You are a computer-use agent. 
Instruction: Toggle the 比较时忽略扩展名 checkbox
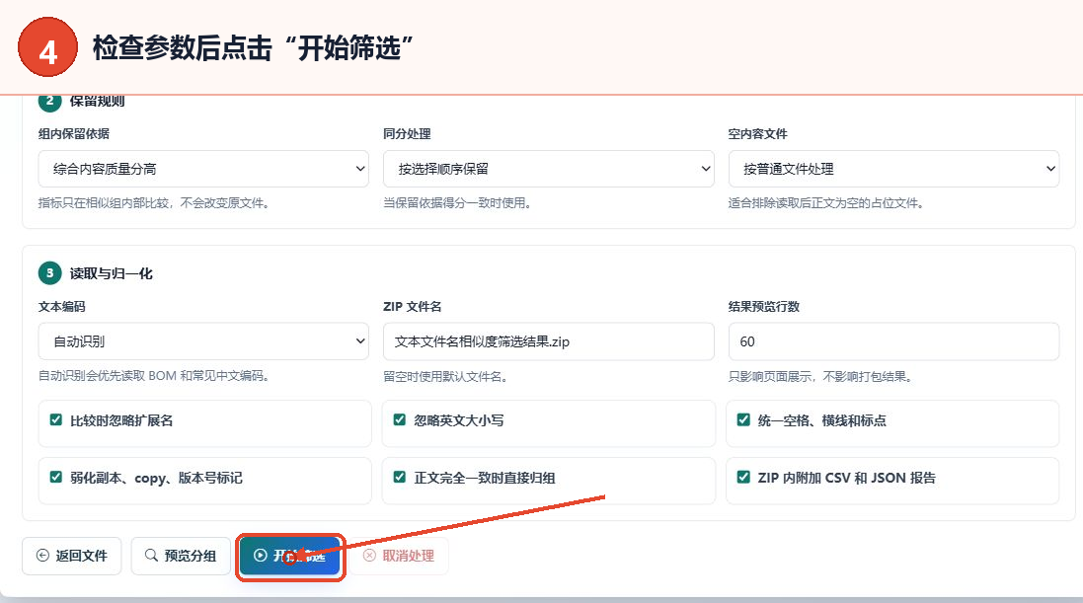(56, 420)
